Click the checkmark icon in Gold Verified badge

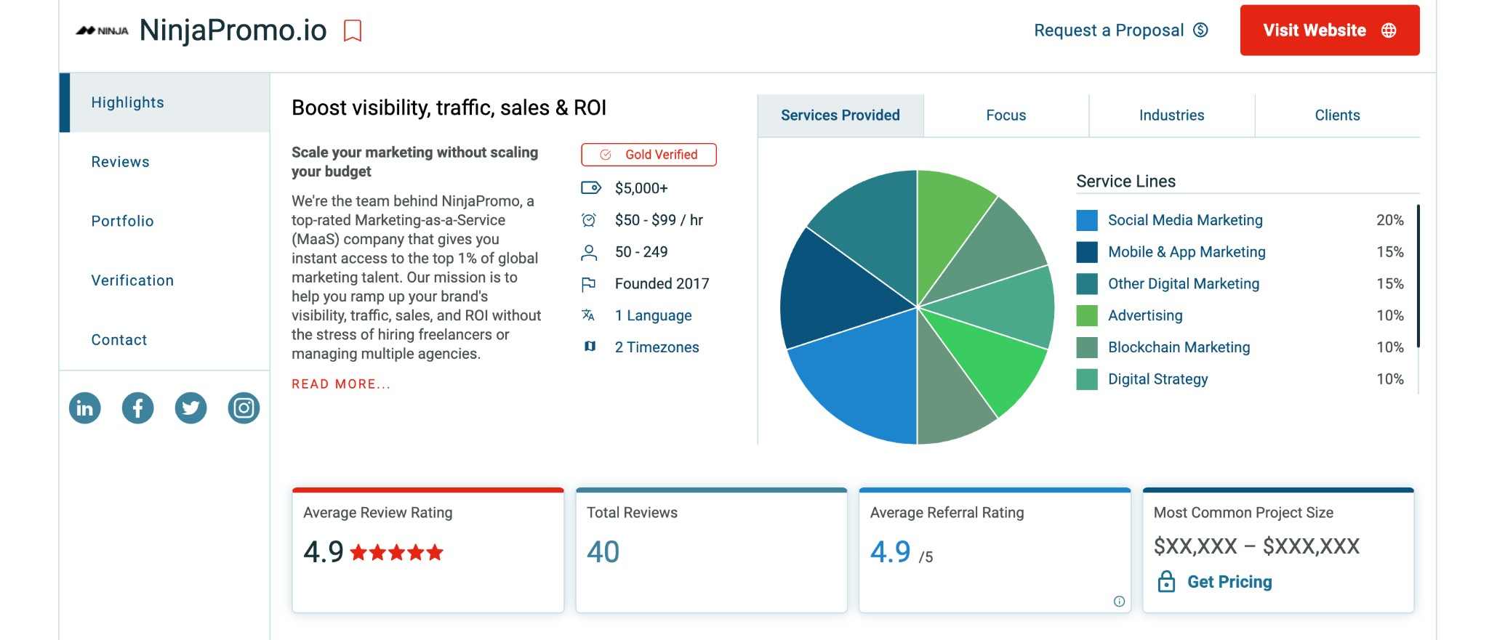605,155
